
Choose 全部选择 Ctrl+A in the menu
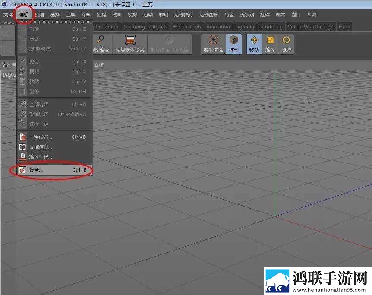[x=54, y=104]
